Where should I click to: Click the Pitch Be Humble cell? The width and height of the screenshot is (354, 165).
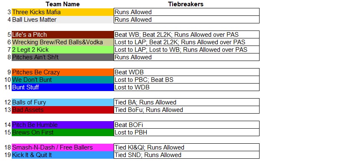pos(63,125)
